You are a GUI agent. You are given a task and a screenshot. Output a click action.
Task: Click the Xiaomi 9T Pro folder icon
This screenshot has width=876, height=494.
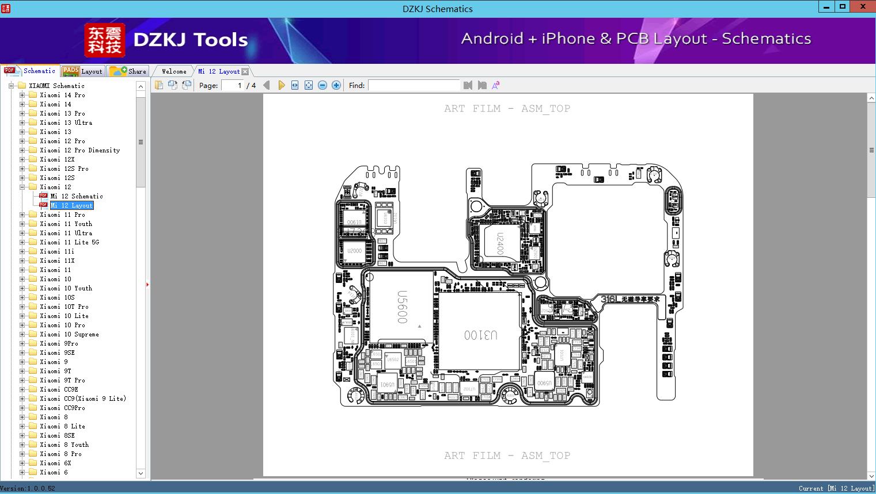(x=33, y=380)
